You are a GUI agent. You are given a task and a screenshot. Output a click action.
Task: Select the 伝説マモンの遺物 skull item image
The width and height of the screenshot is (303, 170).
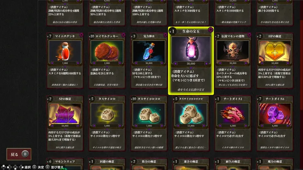point(233,52)
